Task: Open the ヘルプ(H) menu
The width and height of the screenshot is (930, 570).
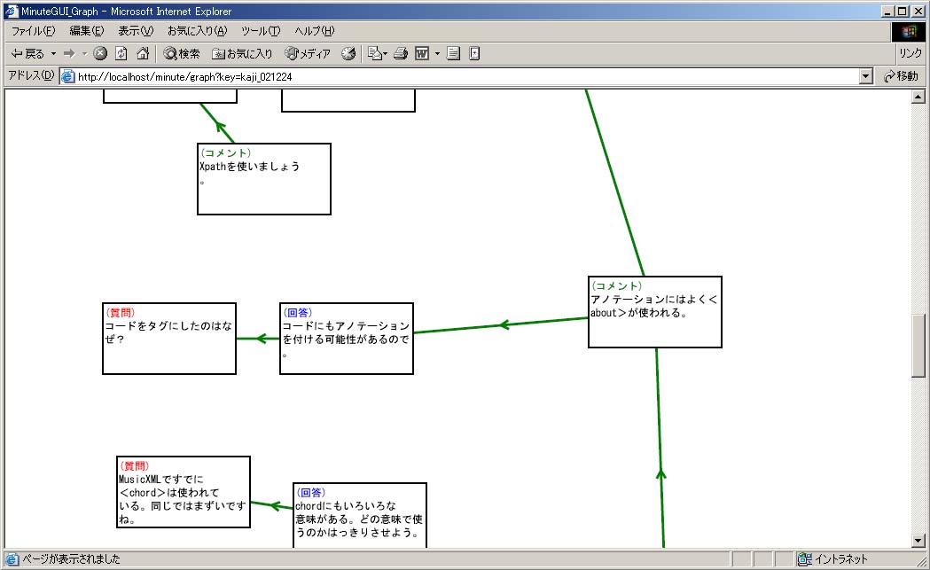Action: (315, 31)
